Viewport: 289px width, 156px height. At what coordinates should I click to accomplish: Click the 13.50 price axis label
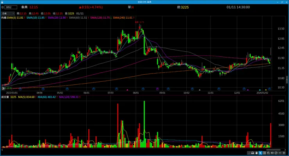(x=281, y=29)
